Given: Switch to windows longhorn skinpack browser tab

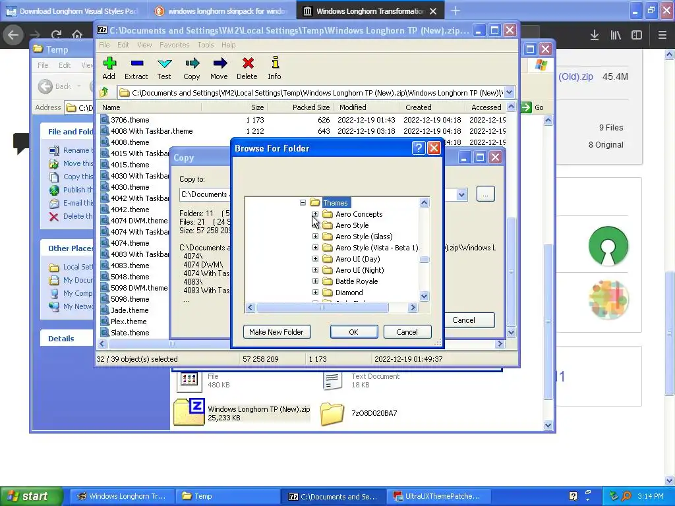Looking at the screenshot, I should click(221, 11).
